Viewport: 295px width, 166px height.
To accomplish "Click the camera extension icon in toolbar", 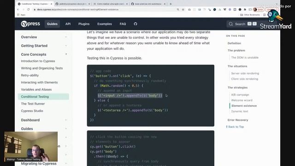I will [x=189, y=9].
